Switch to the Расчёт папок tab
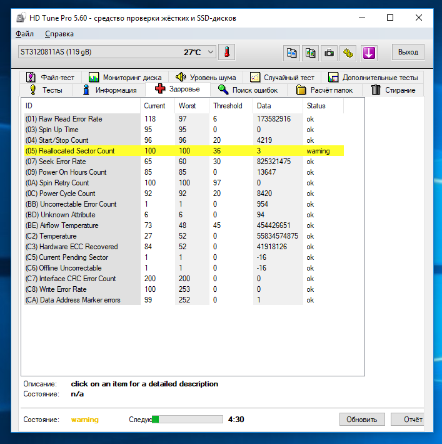The image size is (442, 444). (x=324, y=90)
